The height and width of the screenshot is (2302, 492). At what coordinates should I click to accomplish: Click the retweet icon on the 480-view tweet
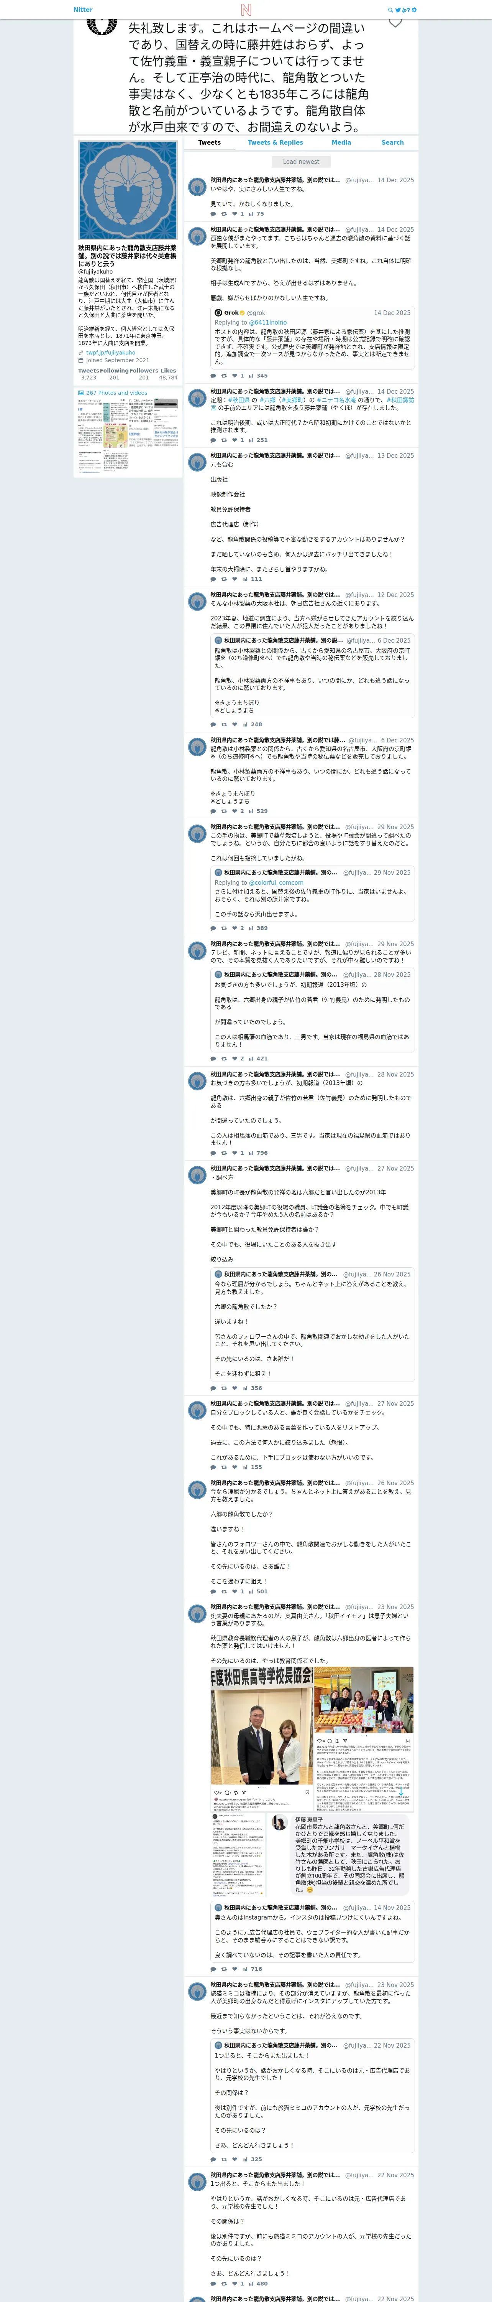223,2283
